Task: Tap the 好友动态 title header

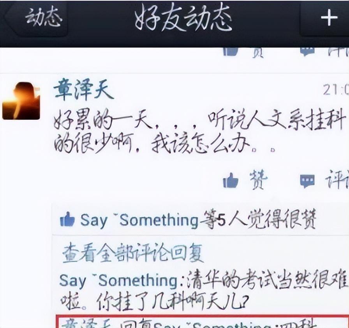Action: [x=183, y=19]
